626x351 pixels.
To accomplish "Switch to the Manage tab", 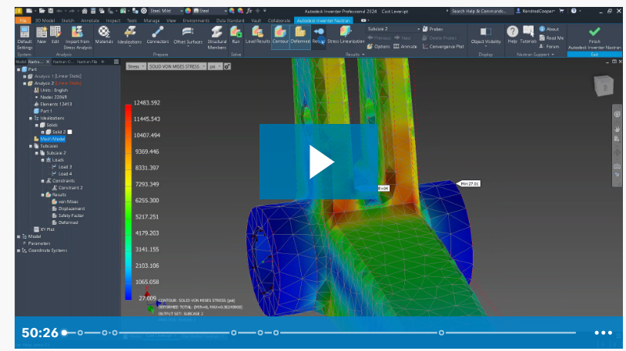I will tap(152, 20).
